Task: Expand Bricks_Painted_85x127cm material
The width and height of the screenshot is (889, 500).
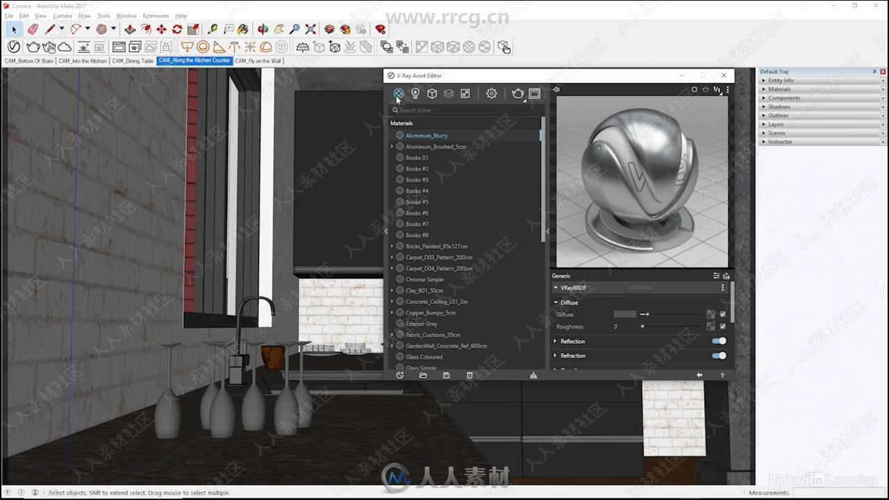Action: [392, 246]
